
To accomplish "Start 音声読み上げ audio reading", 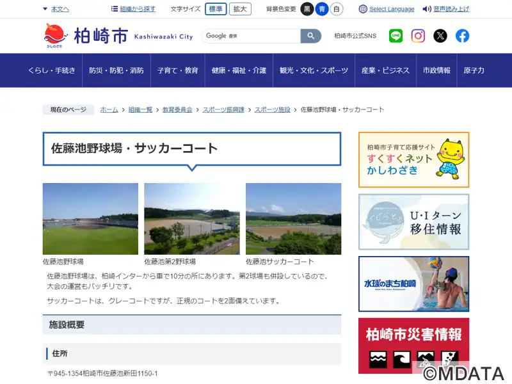I will 446,9.
